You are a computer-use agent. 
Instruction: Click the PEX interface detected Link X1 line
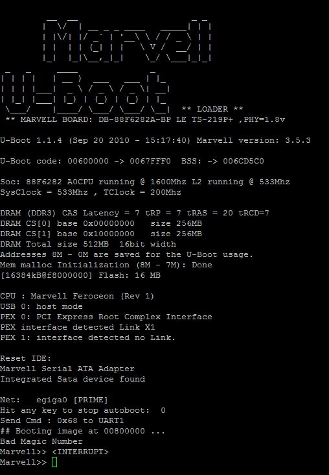point(78,327)
